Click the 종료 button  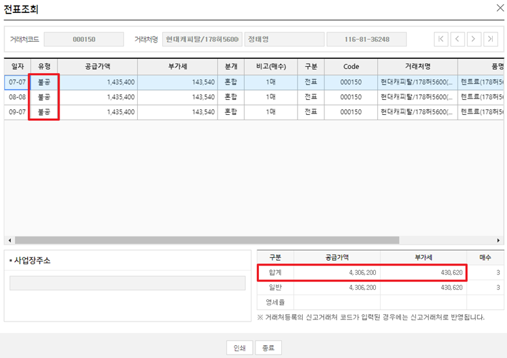click(268, 348)
